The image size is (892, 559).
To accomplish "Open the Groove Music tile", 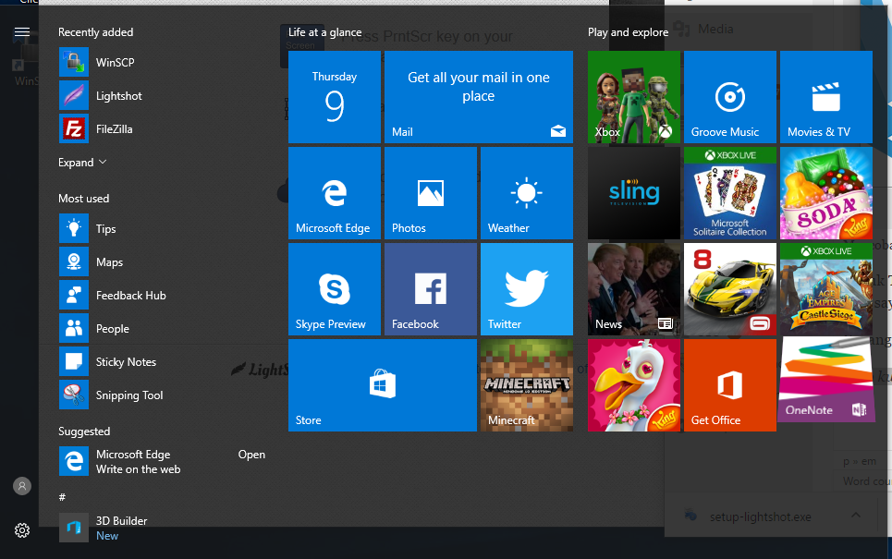I will pyautogui.click(x=730, y=97).
